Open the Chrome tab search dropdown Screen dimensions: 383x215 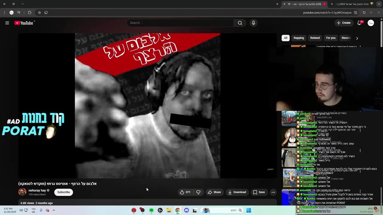(379, 4)
